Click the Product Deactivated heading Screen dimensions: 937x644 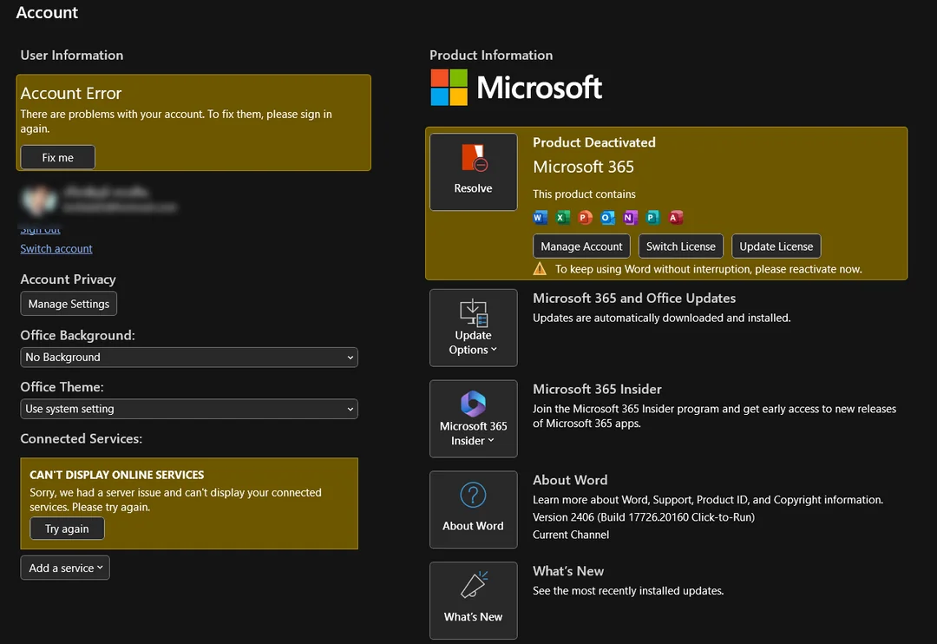(x=594, y=142)
